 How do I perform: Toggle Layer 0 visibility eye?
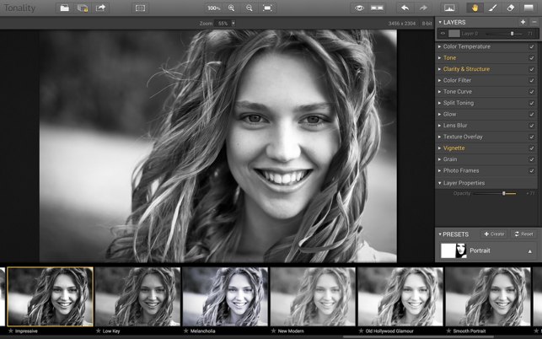pos(443,34)
